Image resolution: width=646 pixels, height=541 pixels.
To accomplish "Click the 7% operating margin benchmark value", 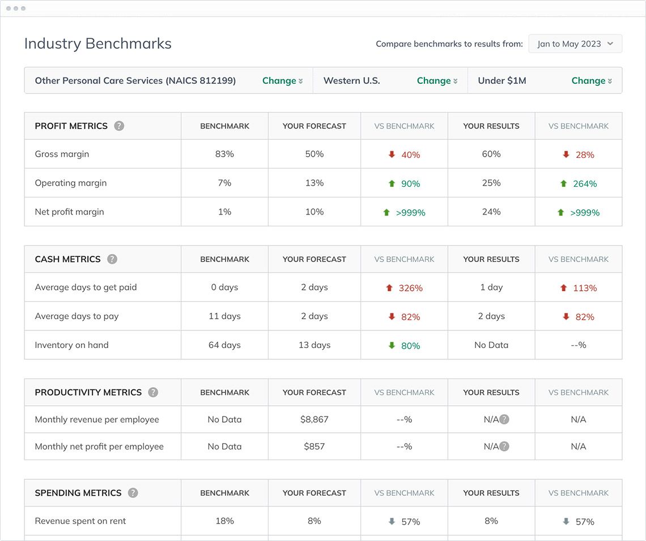I will pyautogui.click(x=224, y=183).
